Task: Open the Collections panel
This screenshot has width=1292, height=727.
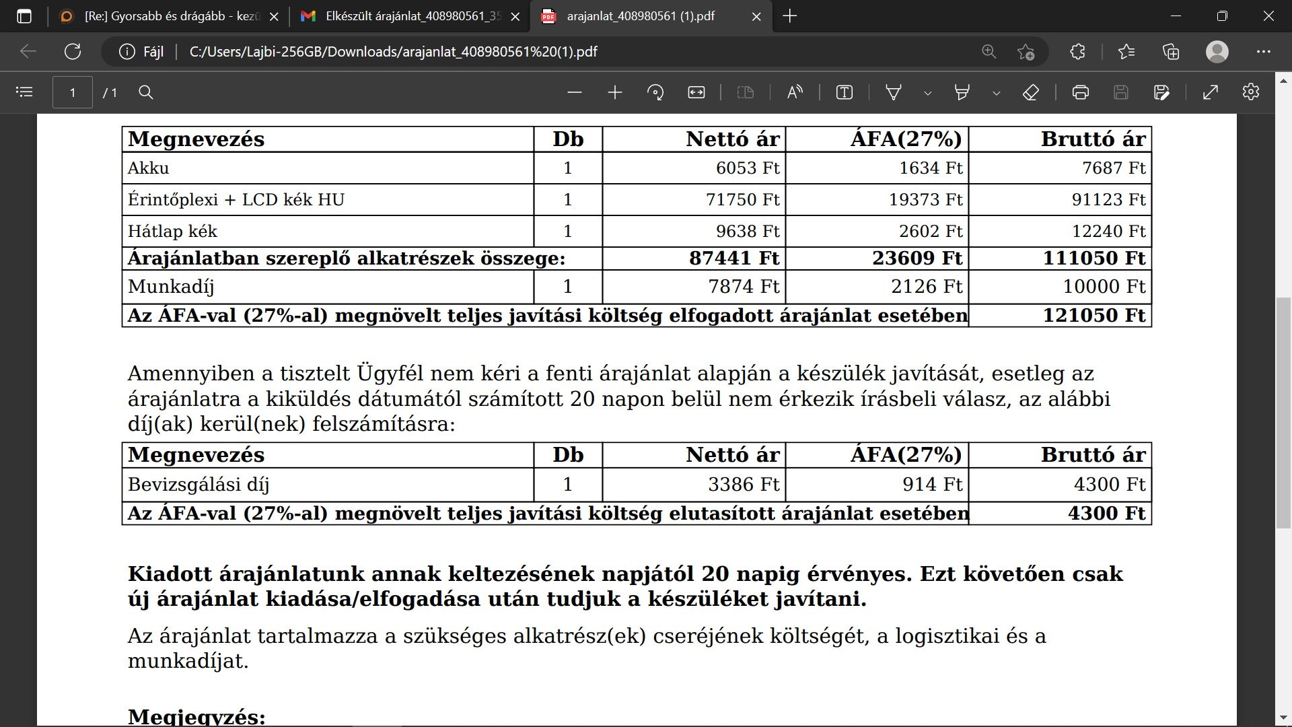Action: (1171, 52)
